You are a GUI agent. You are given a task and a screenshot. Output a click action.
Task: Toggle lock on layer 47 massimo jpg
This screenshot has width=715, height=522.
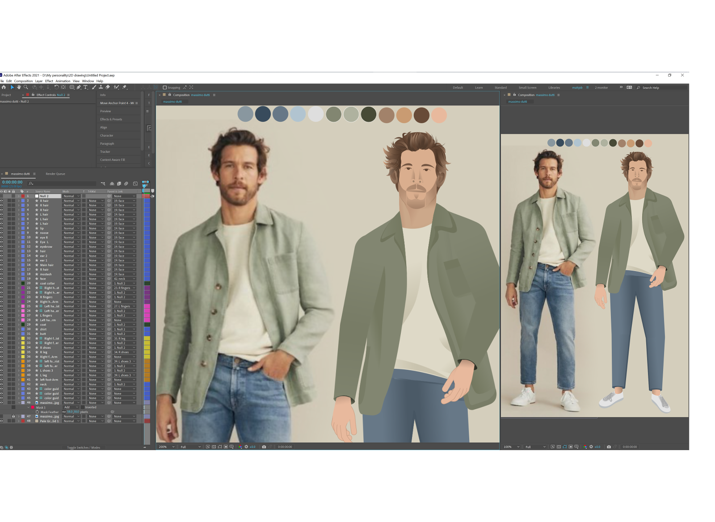click(x=13, y=416)
